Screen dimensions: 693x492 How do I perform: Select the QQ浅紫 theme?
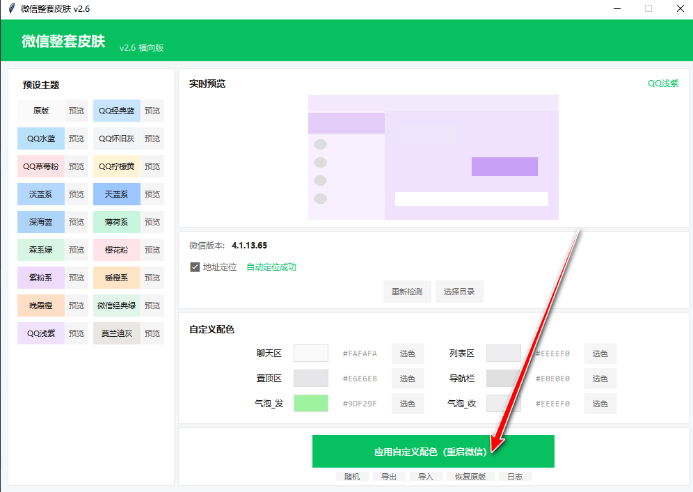[41, 333]
